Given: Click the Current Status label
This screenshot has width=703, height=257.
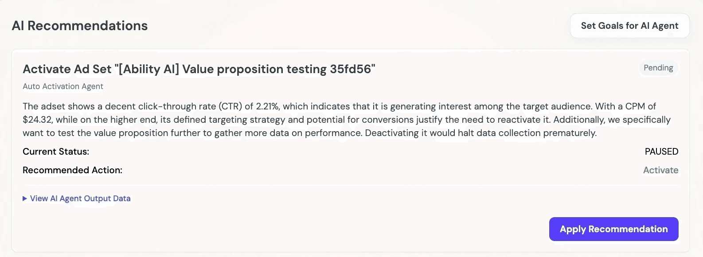Looking at the screenshot, I should point(56,152).
